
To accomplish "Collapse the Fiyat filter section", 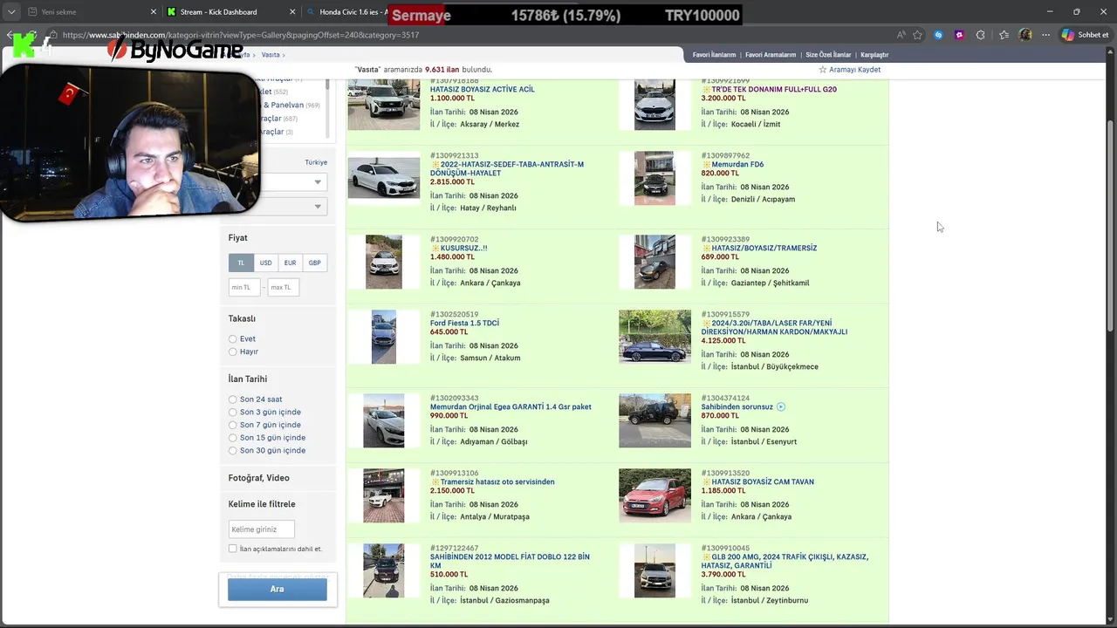I will coord(237,238).
